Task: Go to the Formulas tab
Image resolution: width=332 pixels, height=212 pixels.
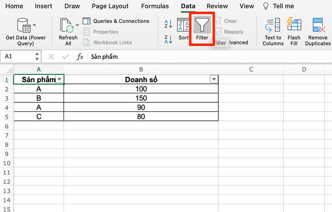Action: [x=155, y=6]
